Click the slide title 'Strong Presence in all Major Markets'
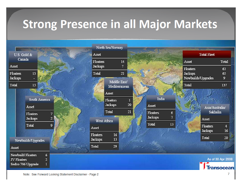 point(120,24)
